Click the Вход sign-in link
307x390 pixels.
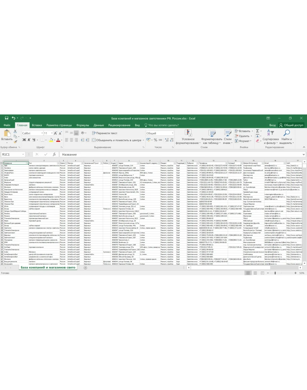click(272, 125)
